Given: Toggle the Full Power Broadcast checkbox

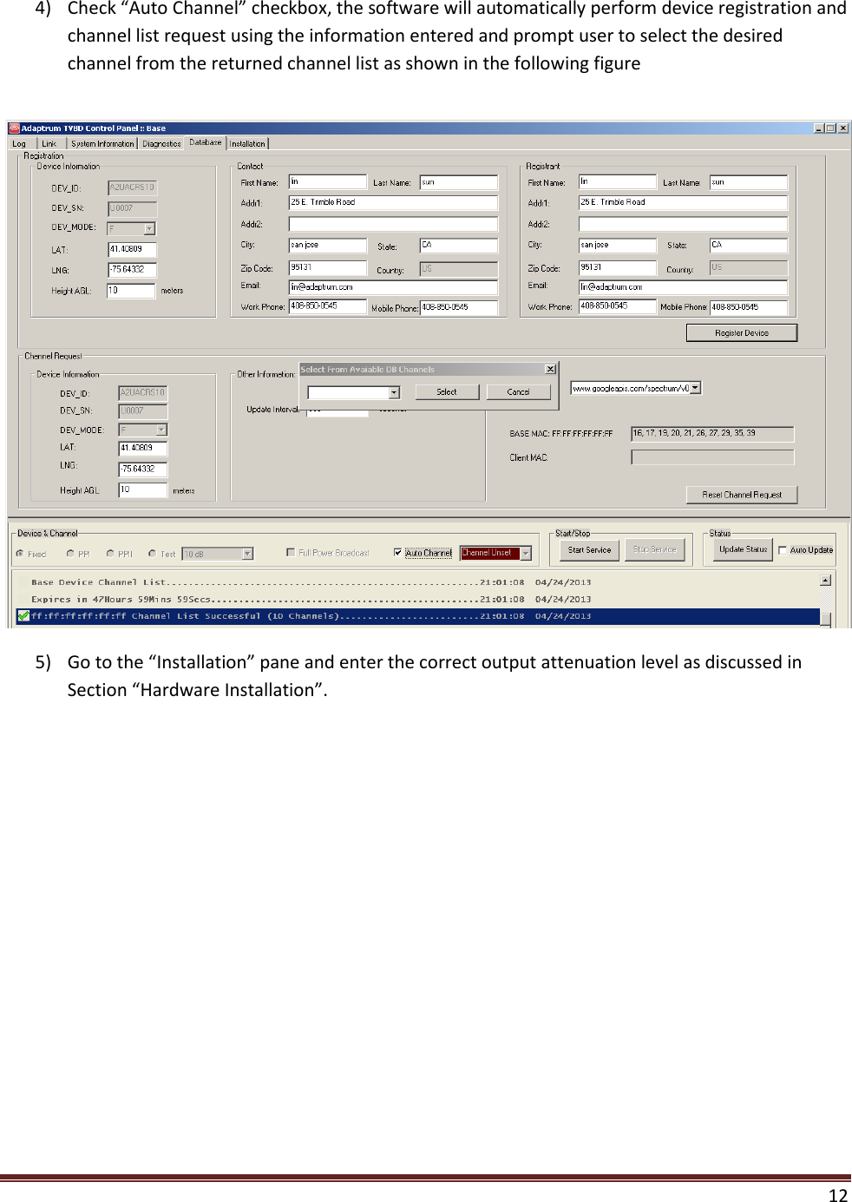Looking at the screenshot, I should click(x=291, y=552).
